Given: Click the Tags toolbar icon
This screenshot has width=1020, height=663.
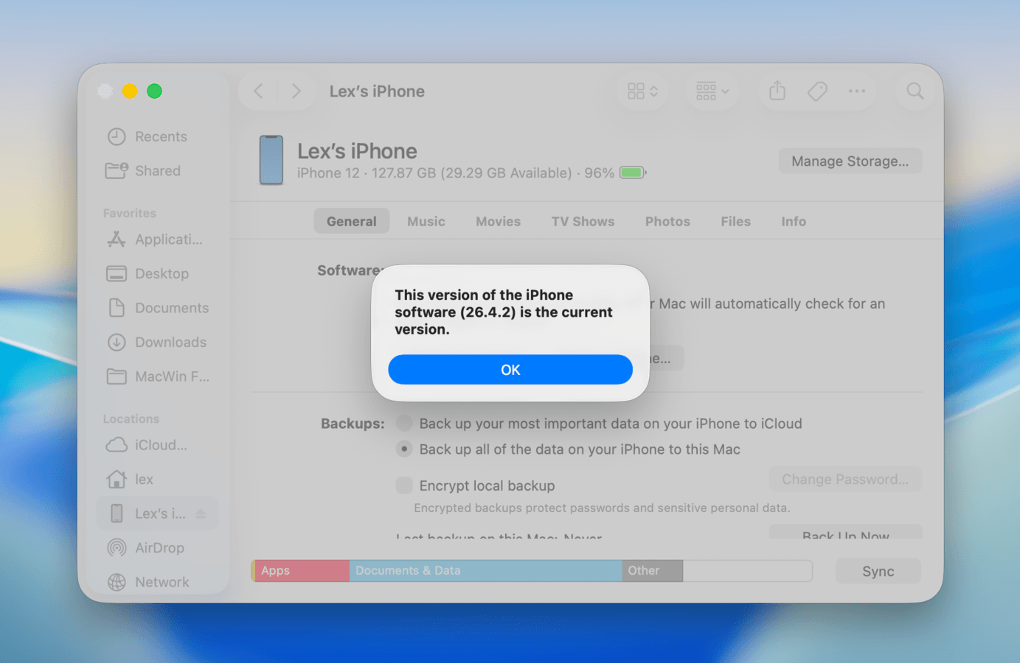Looking at the screenshot, I should [817, 91].
